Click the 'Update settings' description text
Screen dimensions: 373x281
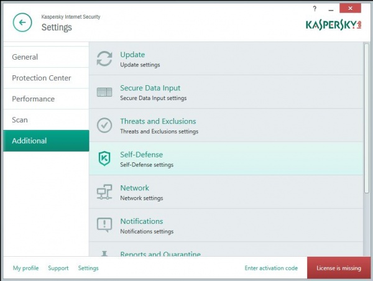tap(140, 65)
